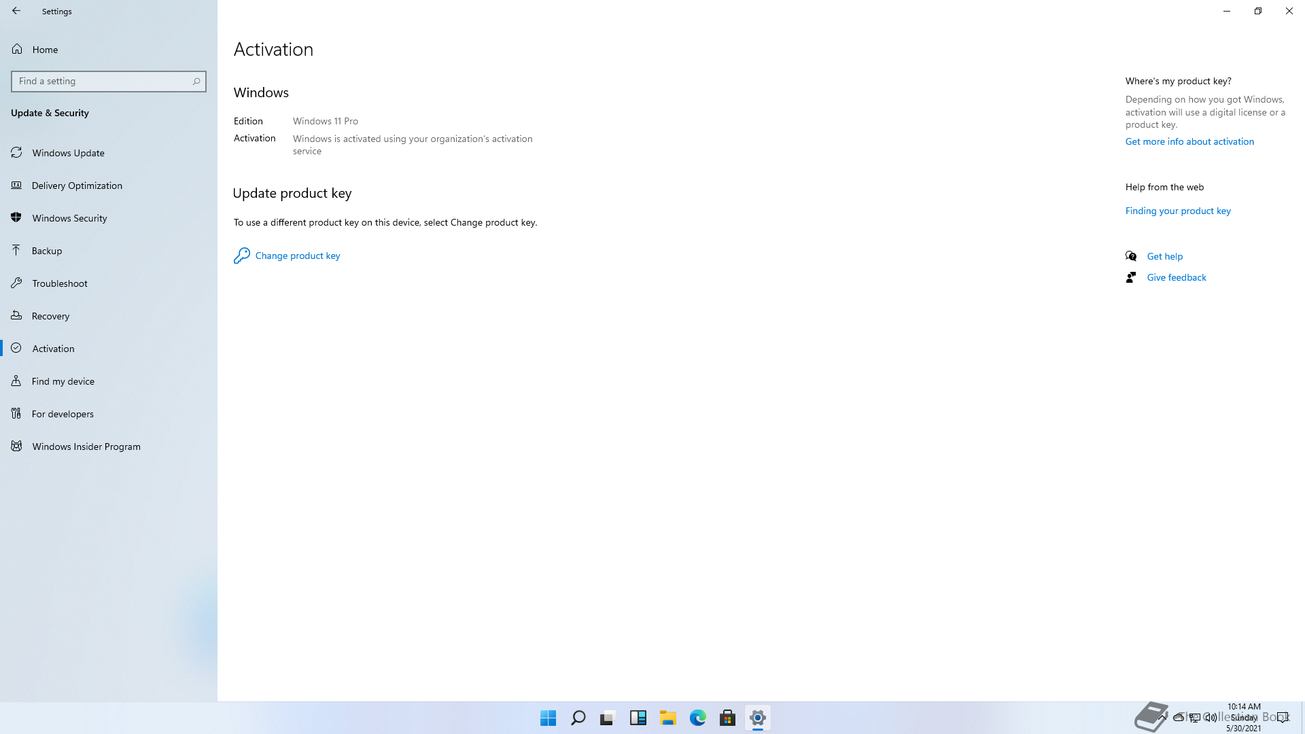Open For developers settings
Viewport: 1305px width, 734px height.
[109, 414]
